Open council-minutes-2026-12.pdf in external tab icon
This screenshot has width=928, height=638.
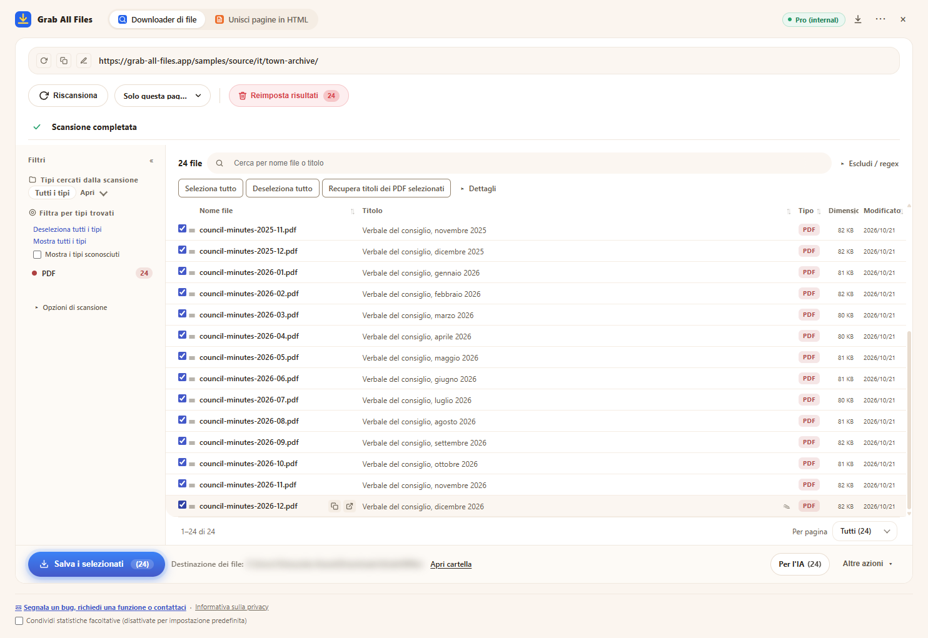coord(350,506)
